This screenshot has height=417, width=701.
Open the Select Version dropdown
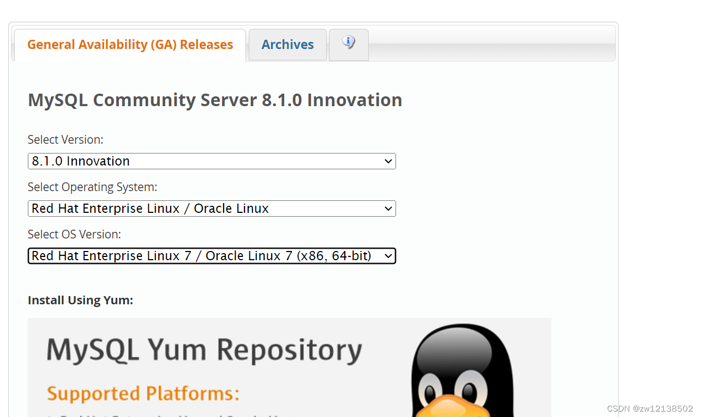[212, 161]
